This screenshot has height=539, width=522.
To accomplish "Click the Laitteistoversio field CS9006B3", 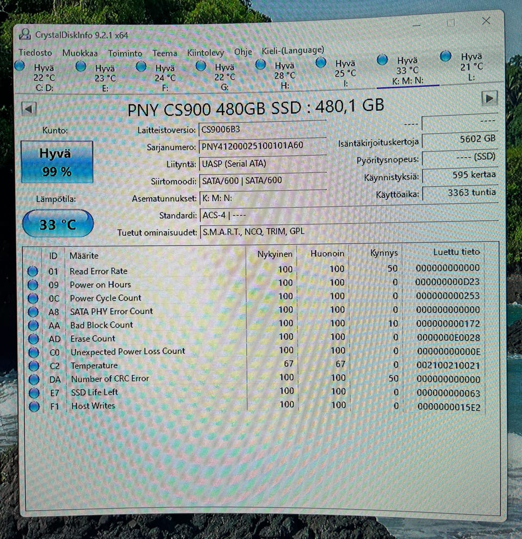I will 263,129.
